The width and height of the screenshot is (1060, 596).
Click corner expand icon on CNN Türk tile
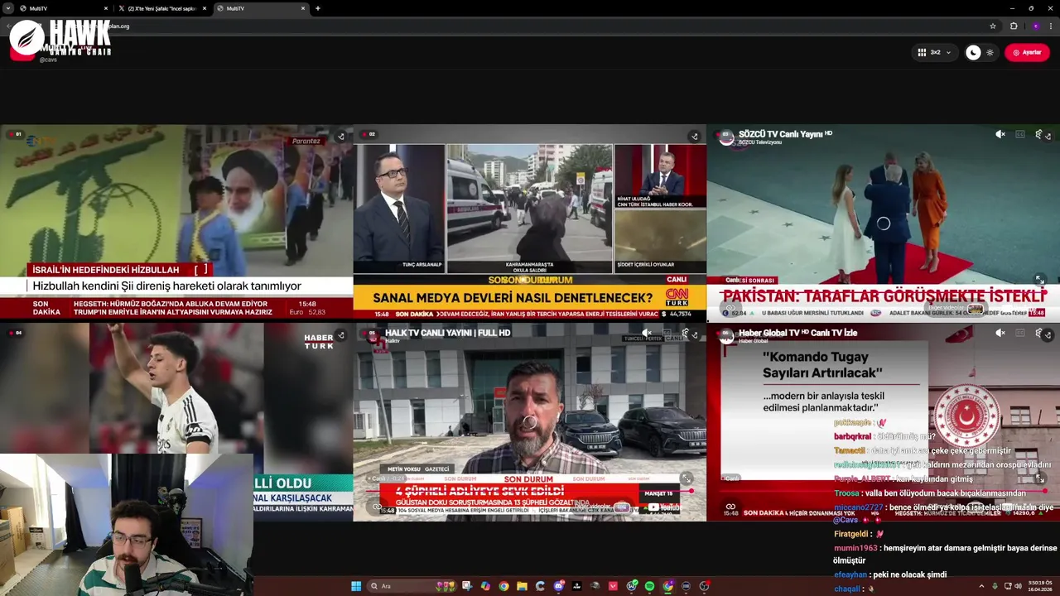point(694,137)
